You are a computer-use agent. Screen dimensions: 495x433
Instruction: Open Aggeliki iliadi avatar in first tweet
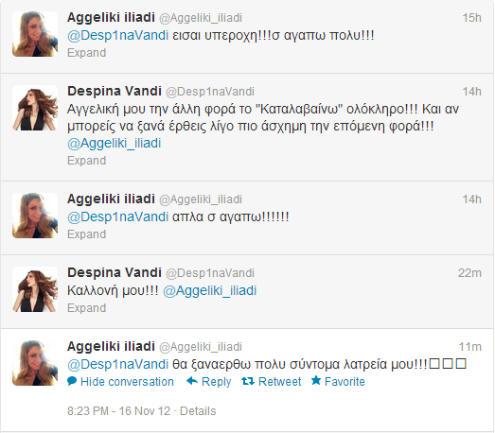[35, 34]
